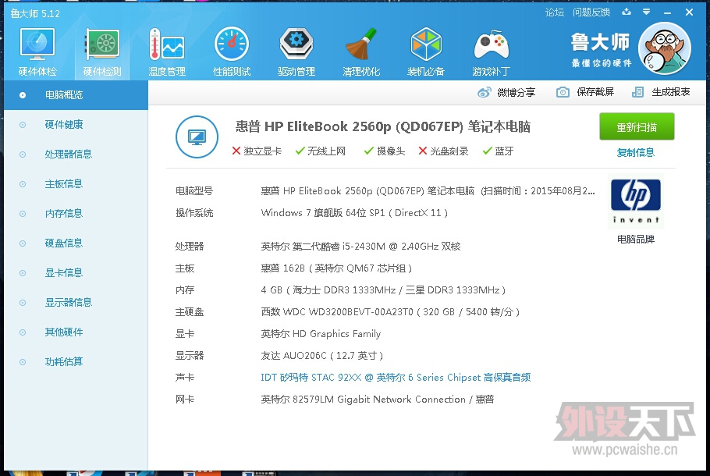Close the 鲁大师 window

(689, 12)
